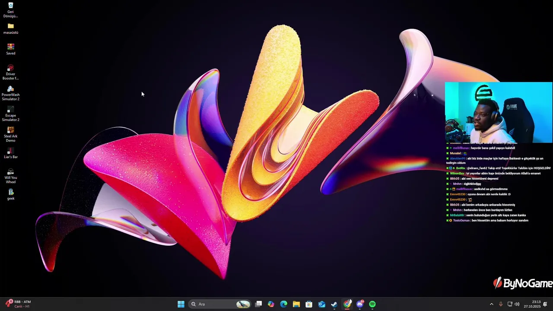
Task: Open network settings from system tray
Action: (510, 304)
